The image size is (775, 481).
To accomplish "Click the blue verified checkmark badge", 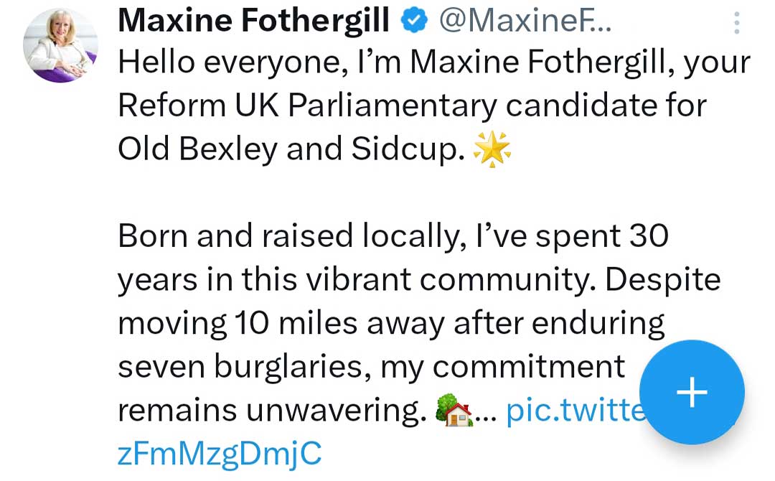I will point(414,22).
